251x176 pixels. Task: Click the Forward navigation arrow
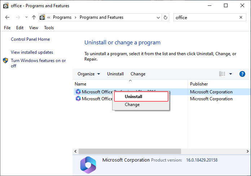[x=17, y=17]
